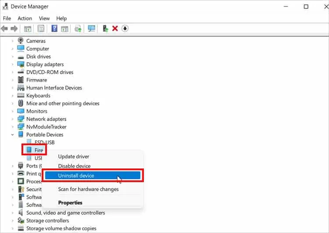329x233 pixels.
Task: Click the Scan for hardware changes monitor icon
Action: 92,29
